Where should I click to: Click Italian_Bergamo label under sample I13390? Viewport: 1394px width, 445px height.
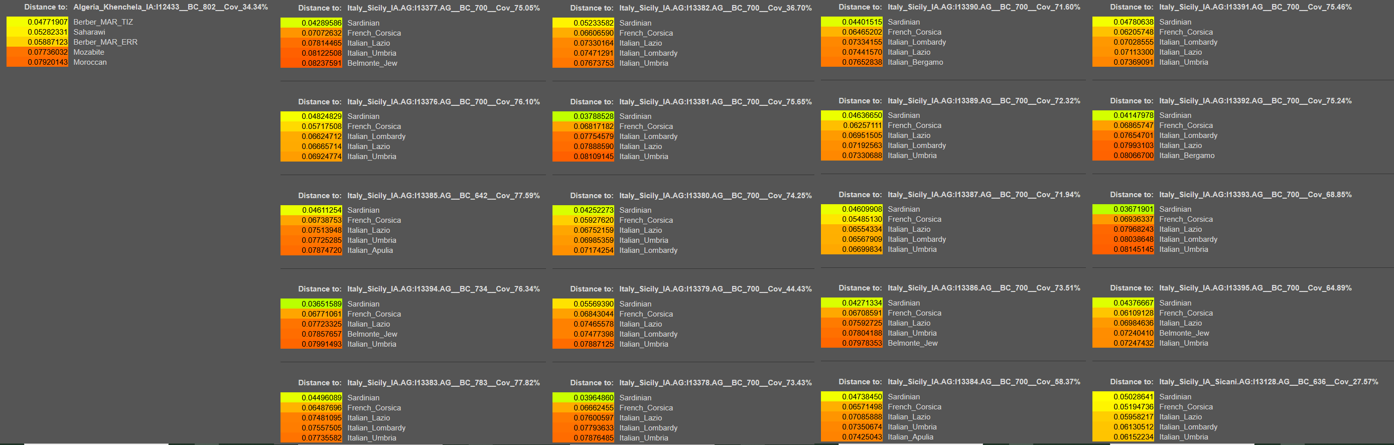coord(915,62)
